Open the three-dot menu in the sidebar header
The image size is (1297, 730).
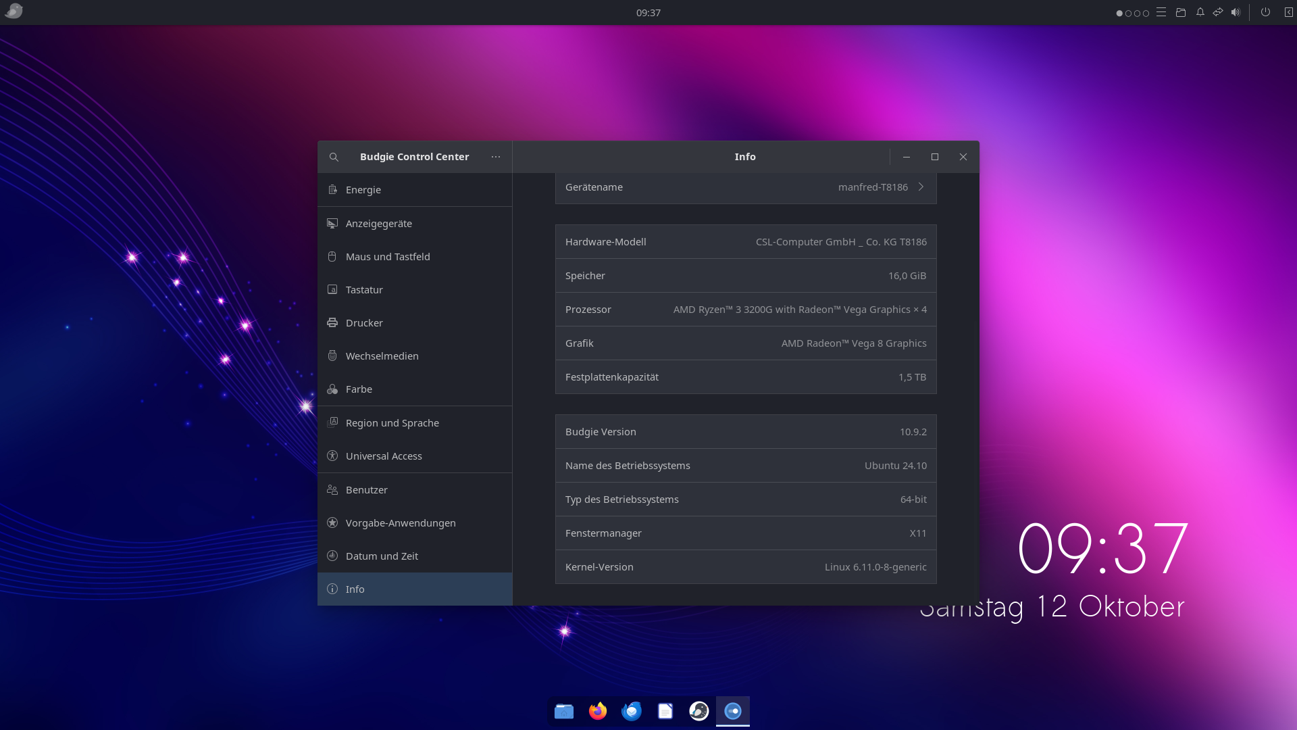(496, 157)
